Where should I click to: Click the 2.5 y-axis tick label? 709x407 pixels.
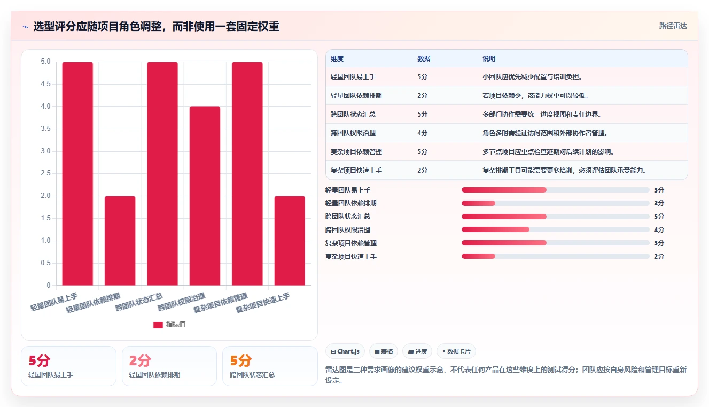point(45,173)
